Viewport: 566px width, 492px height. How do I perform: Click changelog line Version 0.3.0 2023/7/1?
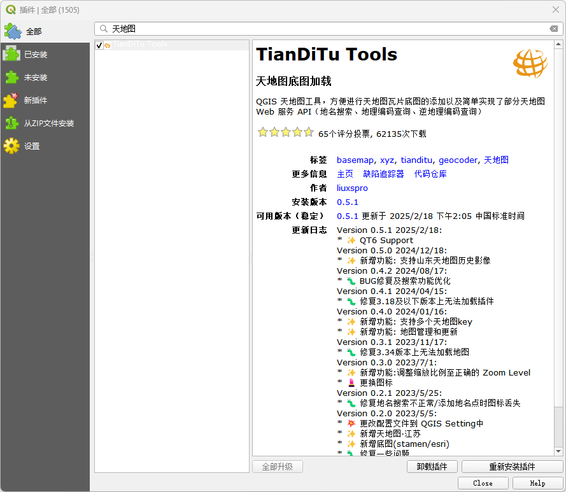point(386,362)
